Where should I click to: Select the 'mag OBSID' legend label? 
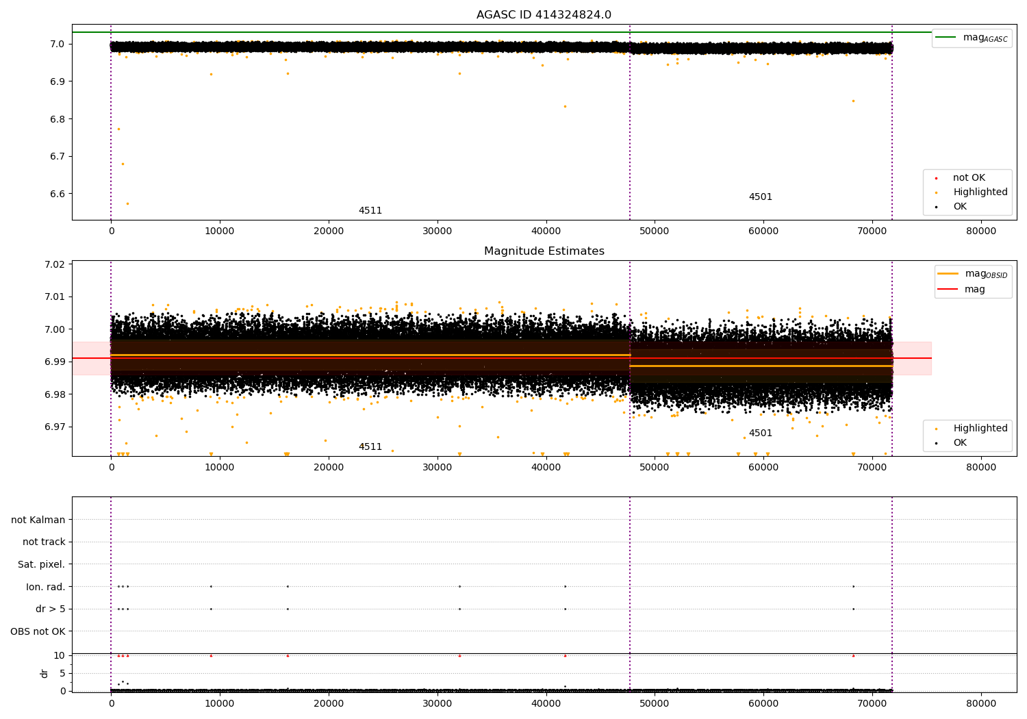click(x=987, y=274)
